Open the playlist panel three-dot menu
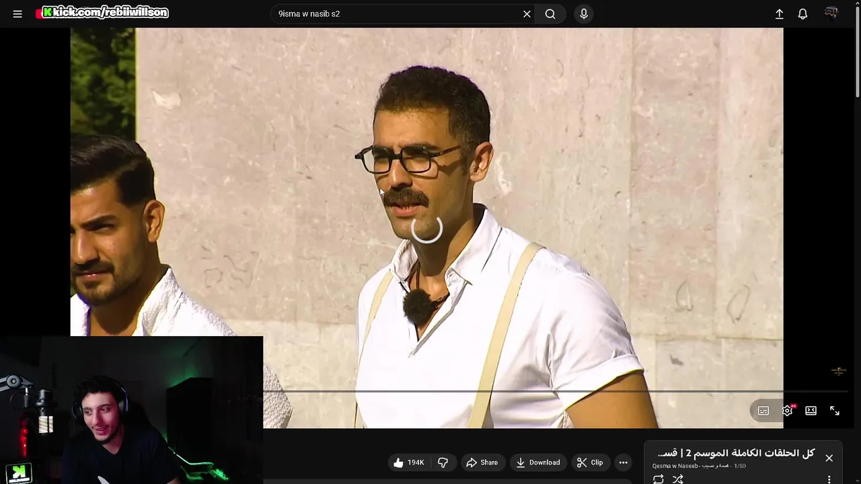 [x=829, y=479]
